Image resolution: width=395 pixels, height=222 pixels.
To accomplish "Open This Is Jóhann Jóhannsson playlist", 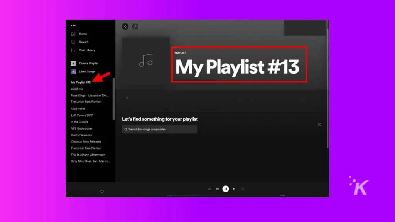I will [x=88, y=155].
